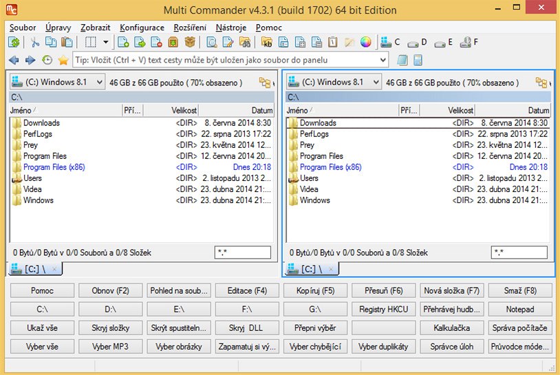Click the scissors cut icon
This screenshot has width=560, height=375.
point(35,43)
